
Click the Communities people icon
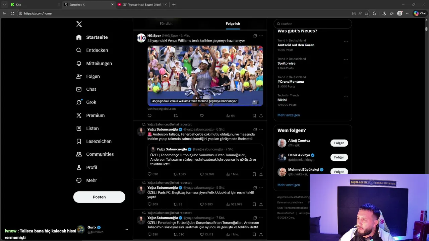click(x=79, y=154)
